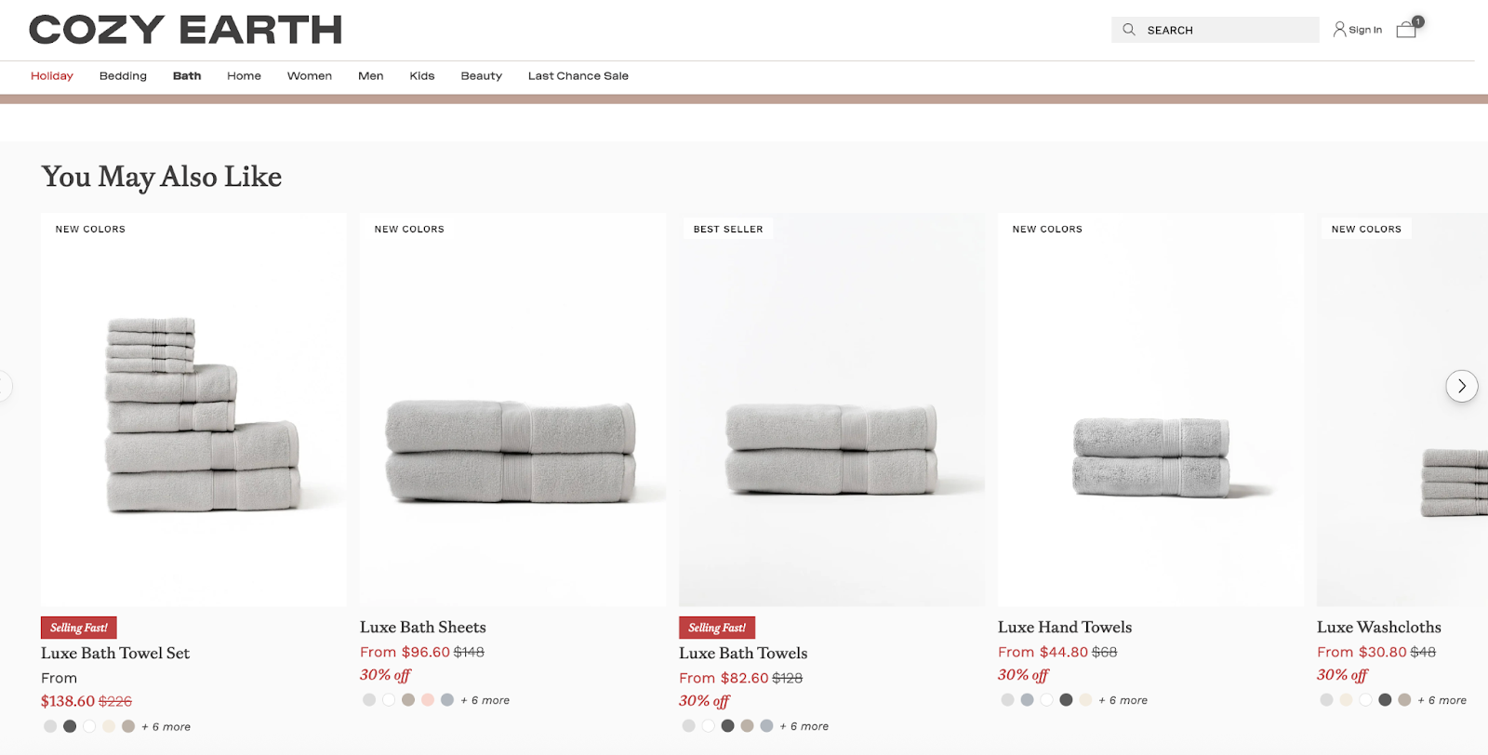
Task: Select pink swatch for Luxe Bath Sheets
Action: tap(428, 700)
